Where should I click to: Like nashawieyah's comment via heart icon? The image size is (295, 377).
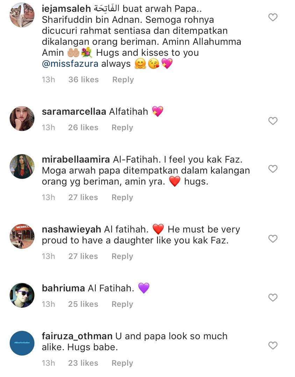tap(273, 239)
